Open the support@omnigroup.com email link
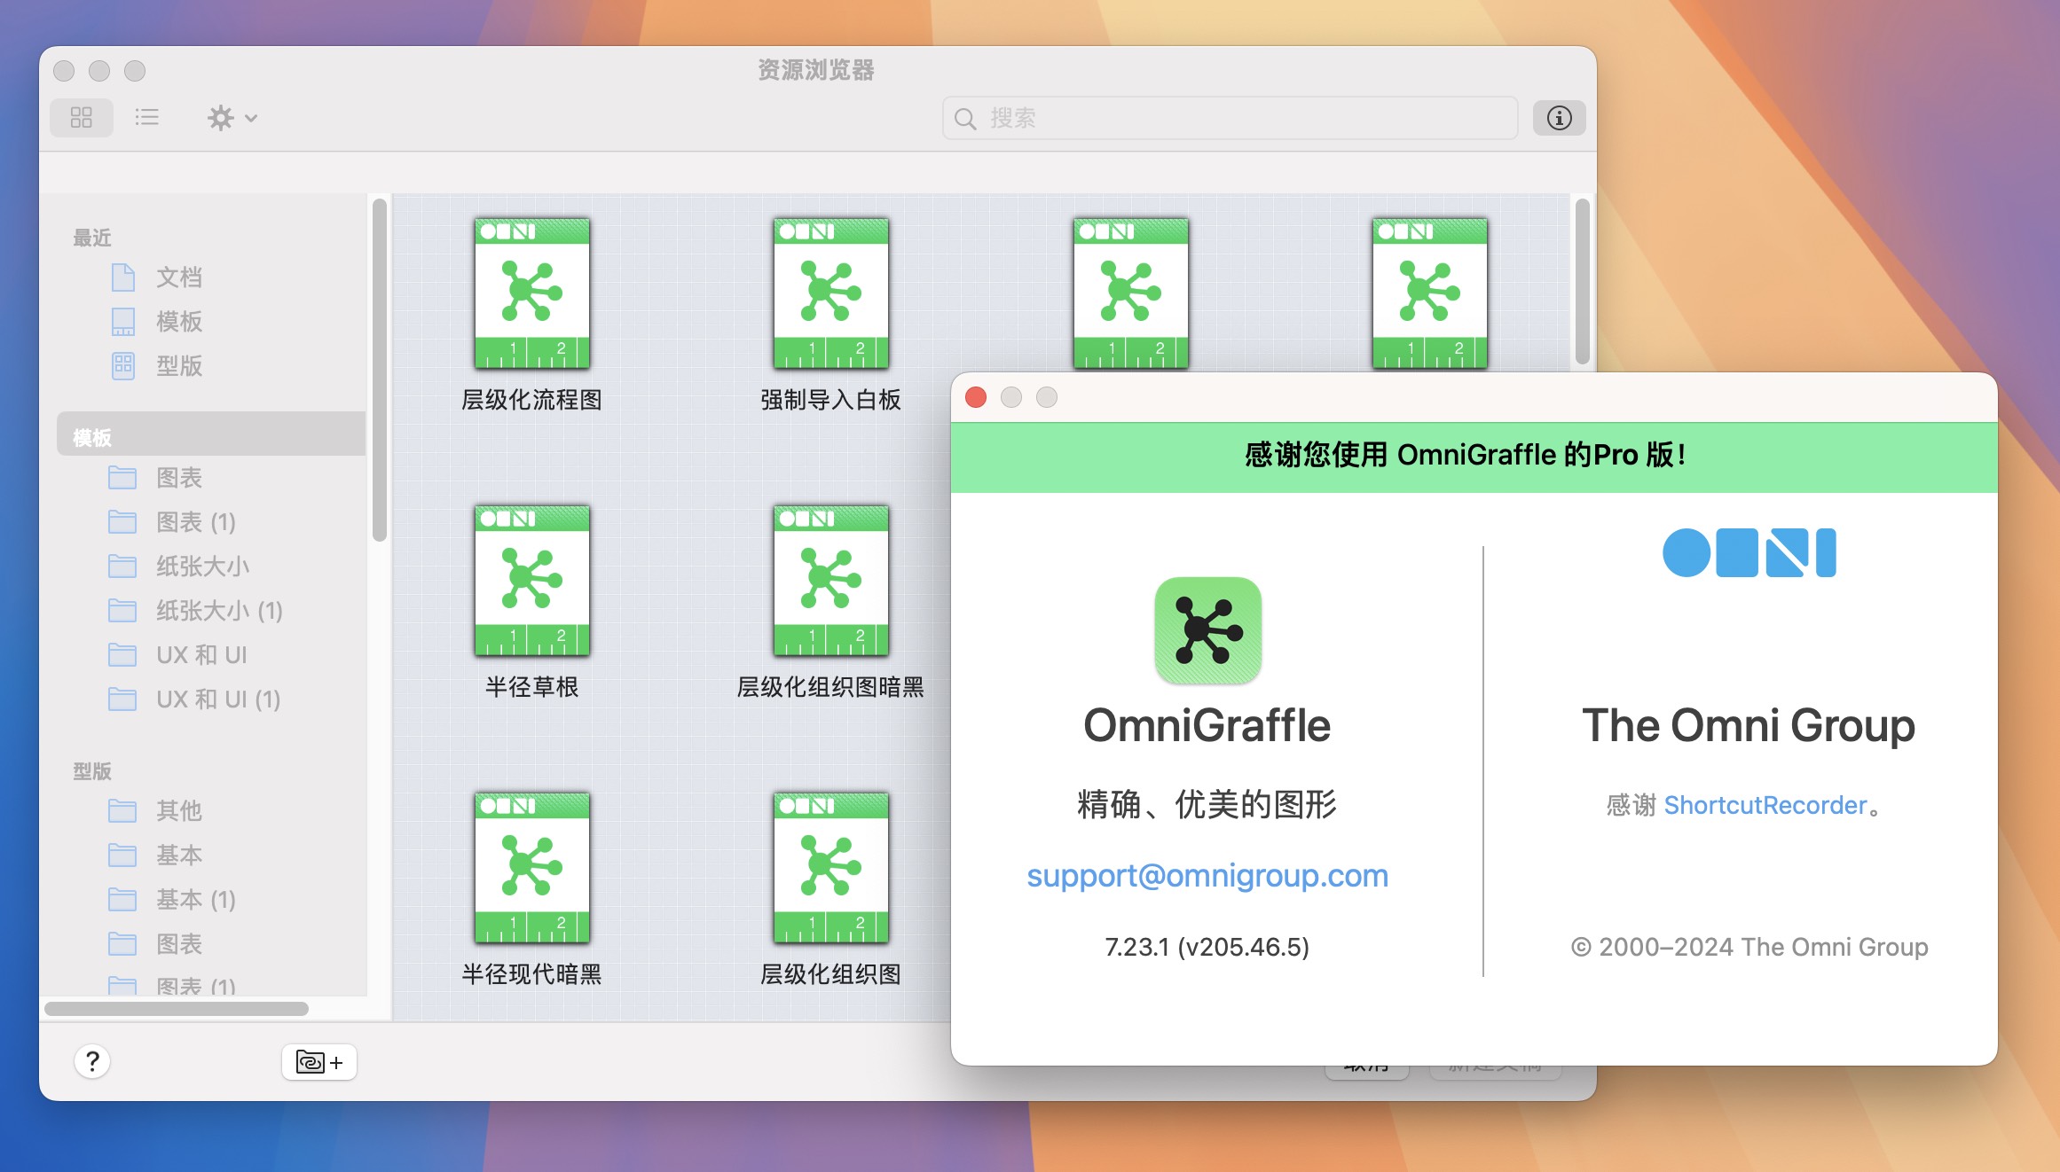 [x=1207, y=876]
